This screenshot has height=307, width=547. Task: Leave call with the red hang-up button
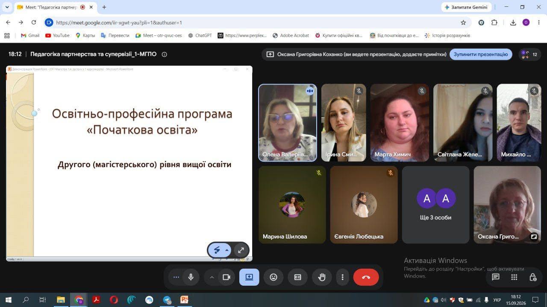[x=366, y=277]
